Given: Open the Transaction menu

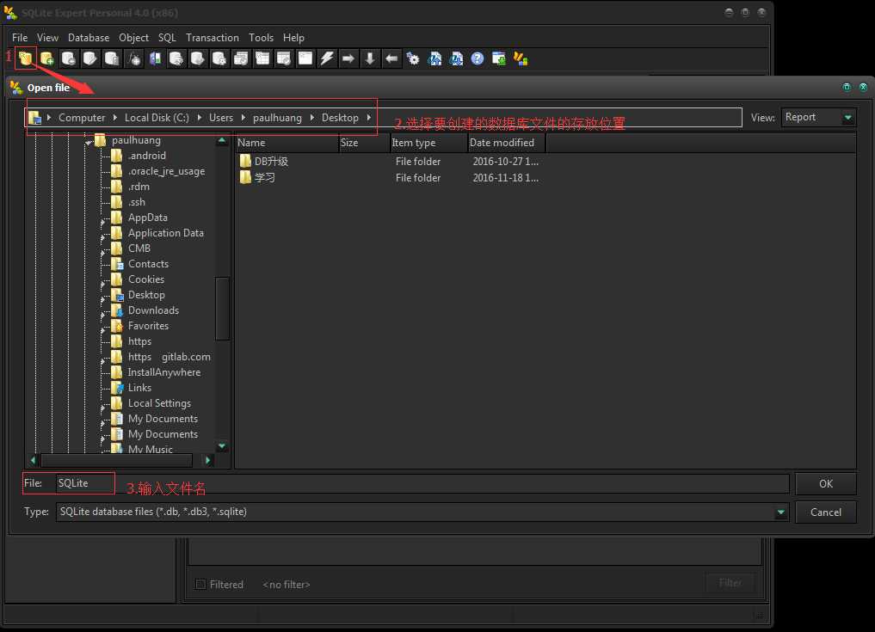Looking at the screenshot, I should (212, 37).
